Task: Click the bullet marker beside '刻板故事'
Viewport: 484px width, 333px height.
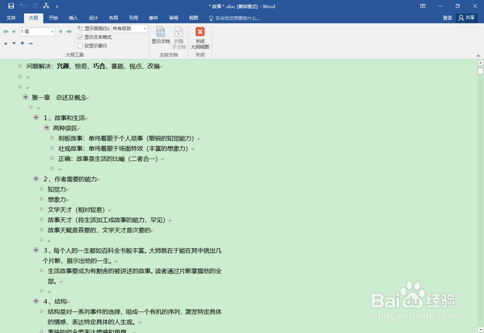Action: point(52,138)
